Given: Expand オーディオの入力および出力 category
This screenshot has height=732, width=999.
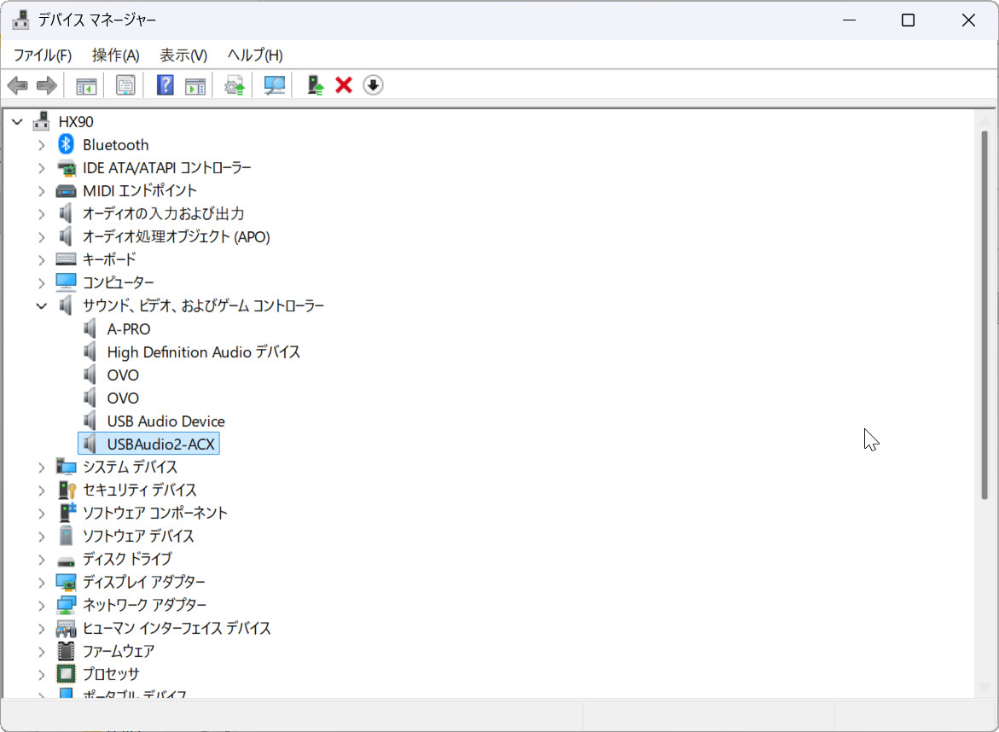Looking at the screenshot, I should pyautogui.click(x=42, y=214).
